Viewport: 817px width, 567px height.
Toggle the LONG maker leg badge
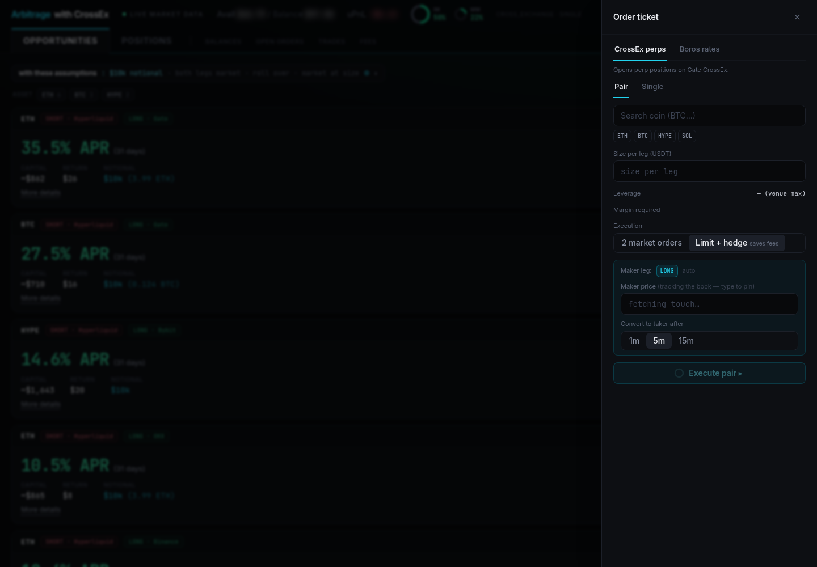[x=667, y=271]
